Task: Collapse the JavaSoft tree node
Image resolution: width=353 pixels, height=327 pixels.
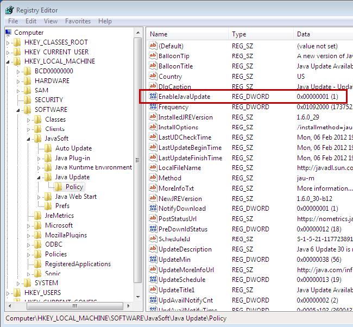Action: (28, 139)
